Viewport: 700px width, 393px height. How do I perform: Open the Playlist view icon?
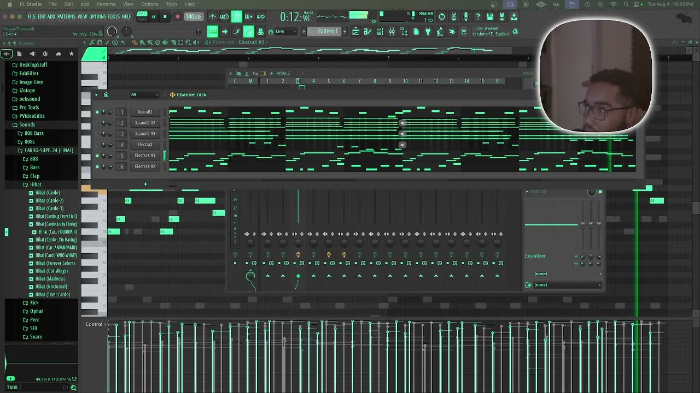[x=355, y=32]
